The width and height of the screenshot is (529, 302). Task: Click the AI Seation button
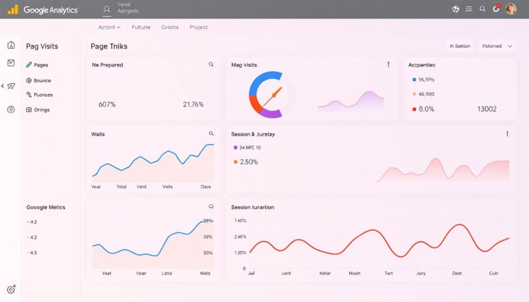point(459,45)
